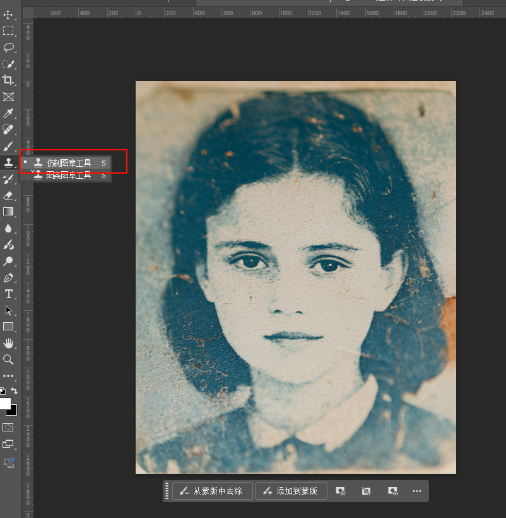The height and width of the screenshot is (518, 506).
Task: Select the Pen tool
Action: coord(8,277)
